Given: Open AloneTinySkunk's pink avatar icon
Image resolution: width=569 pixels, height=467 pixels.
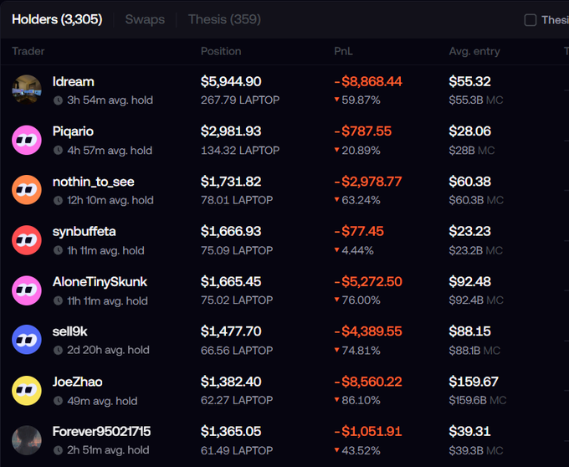Looking at the screenshot, I should coord(27,290).
